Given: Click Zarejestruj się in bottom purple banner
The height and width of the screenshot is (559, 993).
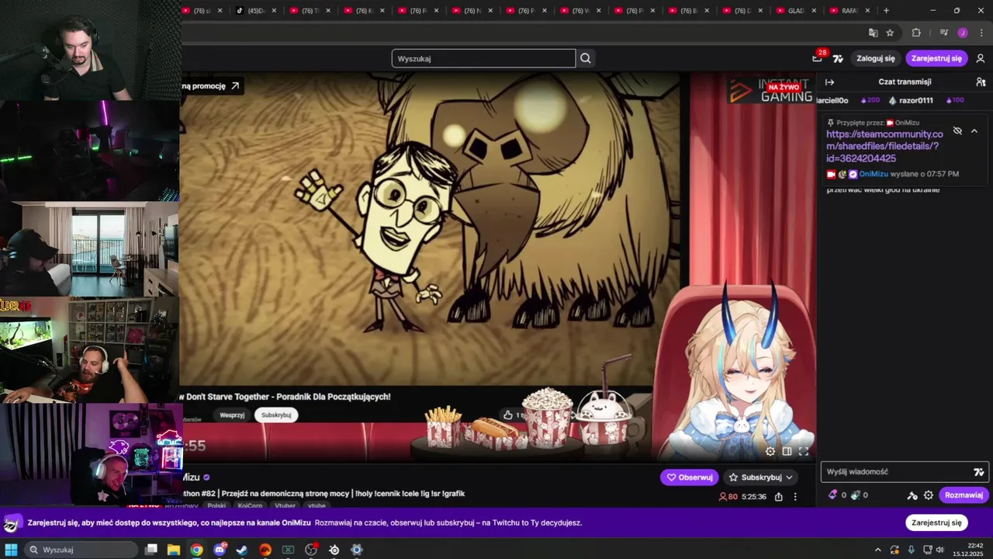Looking at the screenshot, I should (936, 523).
